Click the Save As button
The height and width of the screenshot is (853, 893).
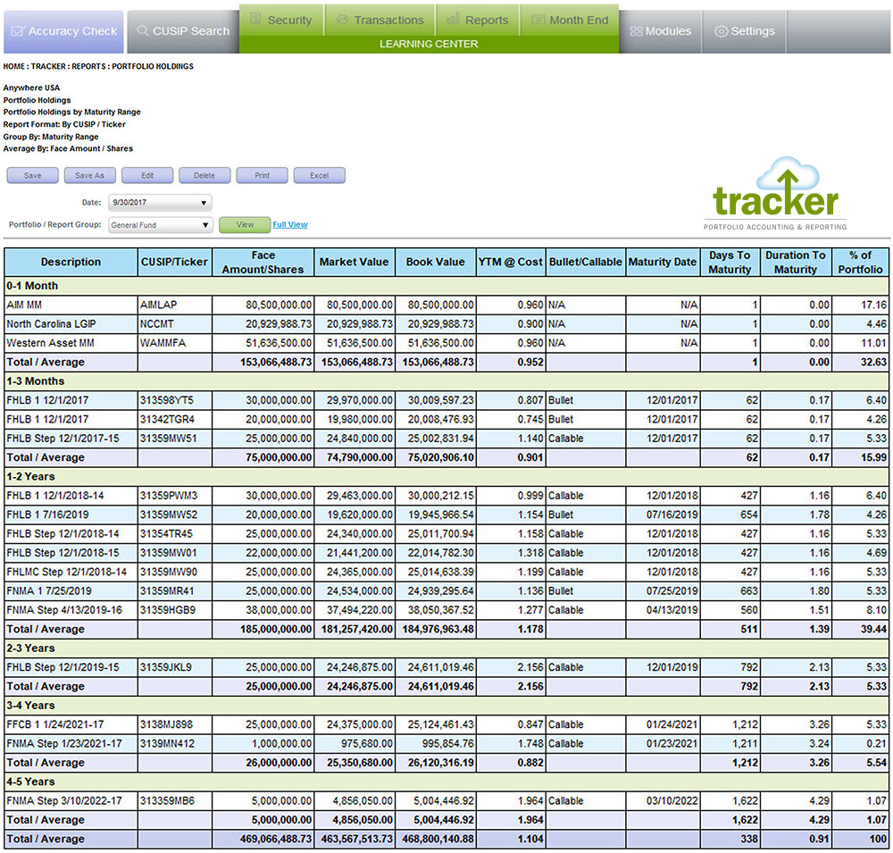[x=89, y=176]
